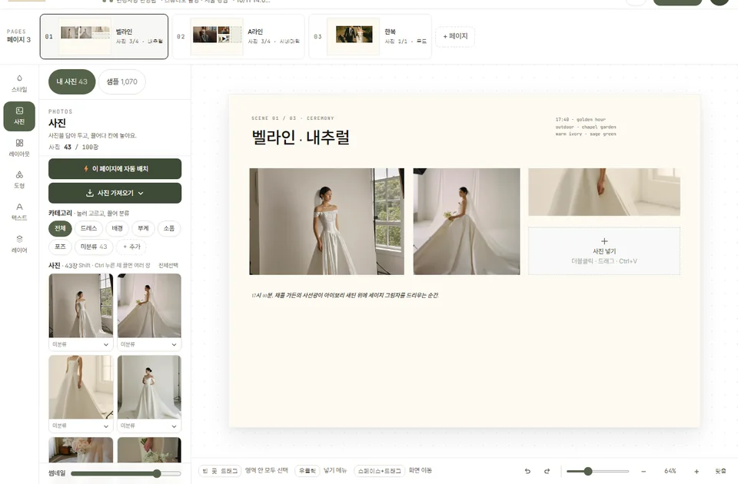Viewport: 738px width, 484px height.
Task: Filter photos by 드레스 category
Action: [88, 228]
